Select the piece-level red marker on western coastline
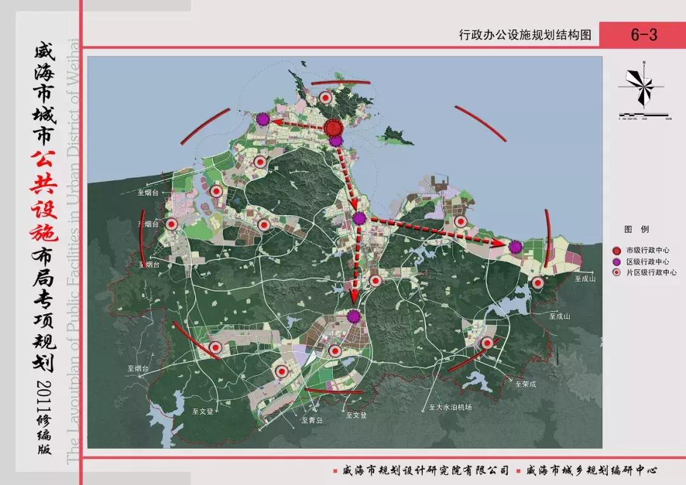This screenshot has height=485, width=686. click(170, 223)
